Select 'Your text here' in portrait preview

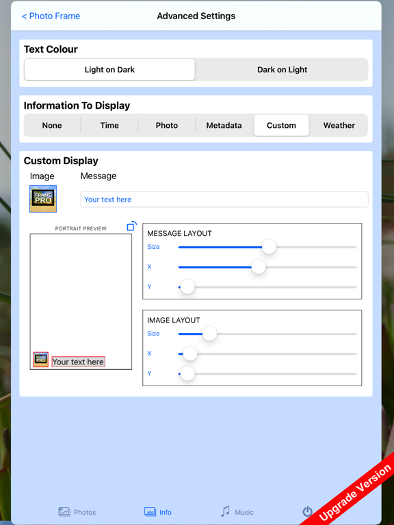tap(78, 362)
